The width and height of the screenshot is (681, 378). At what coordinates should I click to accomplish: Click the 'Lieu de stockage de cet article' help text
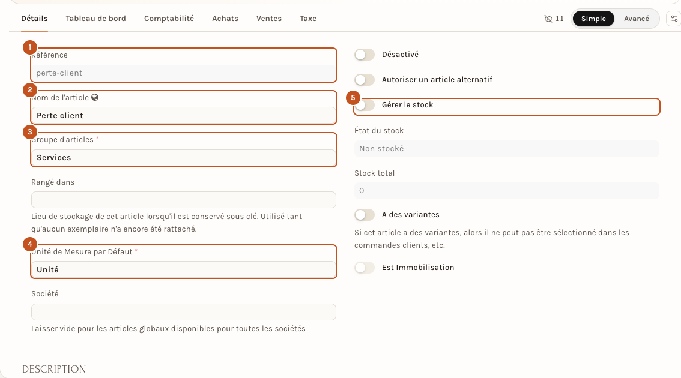[167, 223]
